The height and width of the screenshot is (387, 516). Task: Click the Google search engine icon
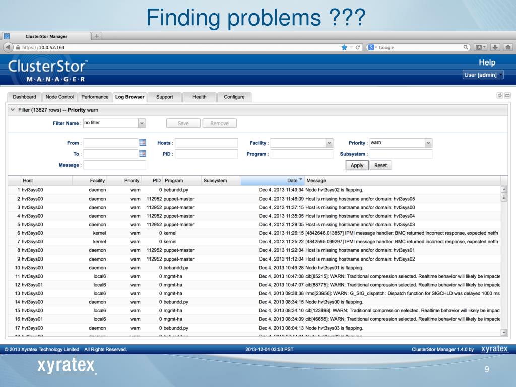pyautogui.click(x=371, y=47)
